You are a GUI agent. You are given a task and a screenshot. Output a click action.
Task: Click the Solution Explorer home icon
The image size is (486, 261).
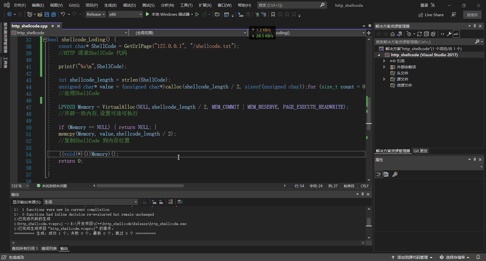pos(393,34)
